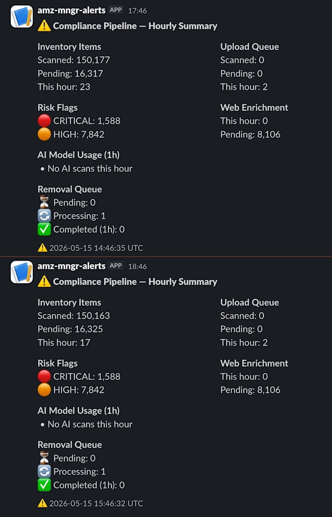Viewport: 332px width, 517px height.
Task: Click the APP badge on the first message
Action: (x=116, y=10)
